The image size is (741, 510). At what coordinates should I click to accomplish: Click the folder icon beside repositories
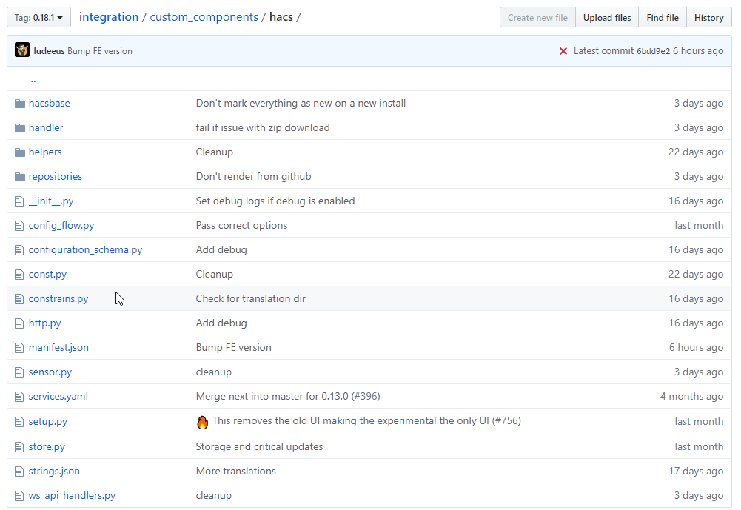19,176
